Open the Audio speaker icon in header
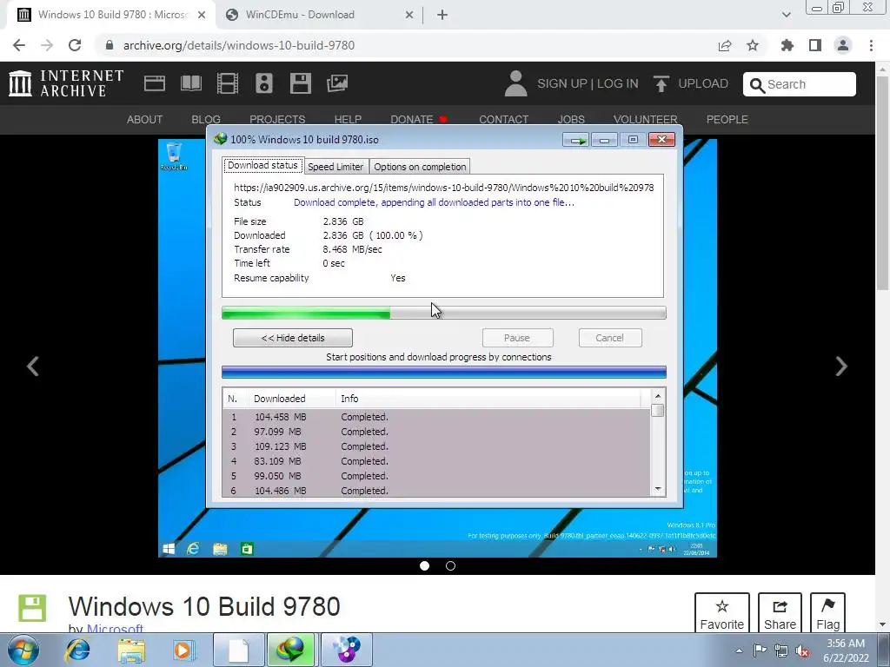Viewport: 890px width, 667px height. coord(264,83)
